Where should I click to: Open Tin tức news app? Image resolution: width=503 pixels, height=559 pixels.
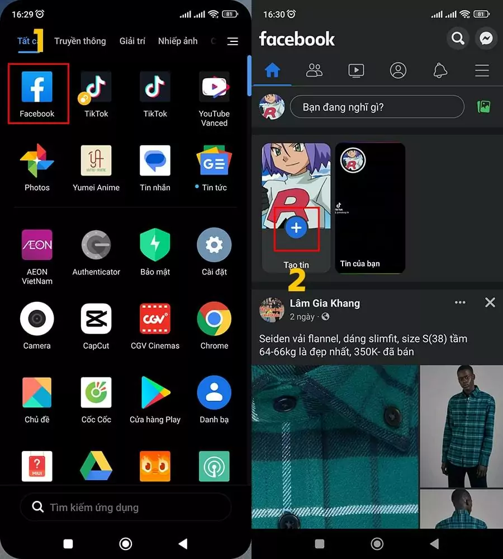pos(214,160)
